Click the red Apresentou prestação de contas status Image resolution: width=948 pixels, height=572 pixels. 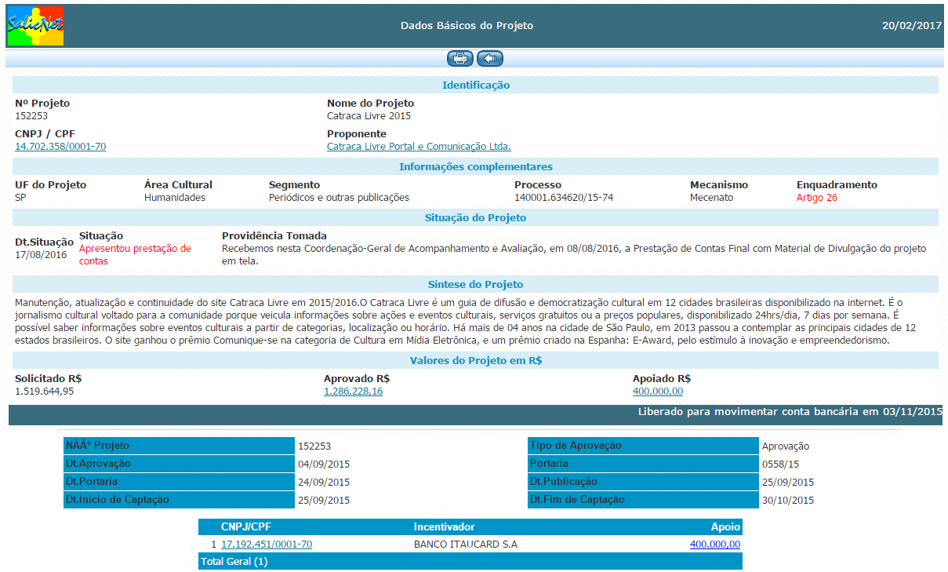(135, 255)
